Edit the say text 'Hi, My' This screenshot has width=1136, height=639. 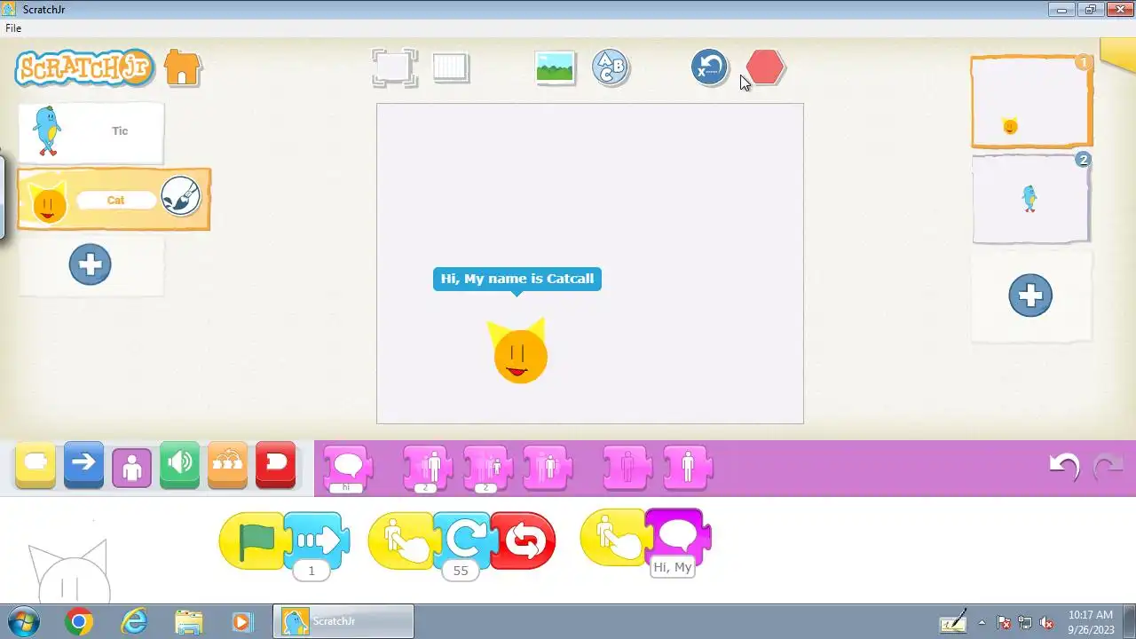pyautogui.click(x=672, y=567)
